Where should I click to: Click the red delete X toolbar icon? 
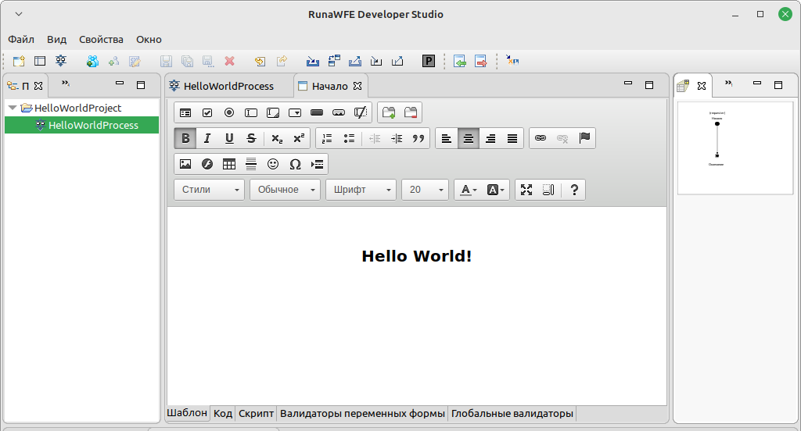point(229,61)
